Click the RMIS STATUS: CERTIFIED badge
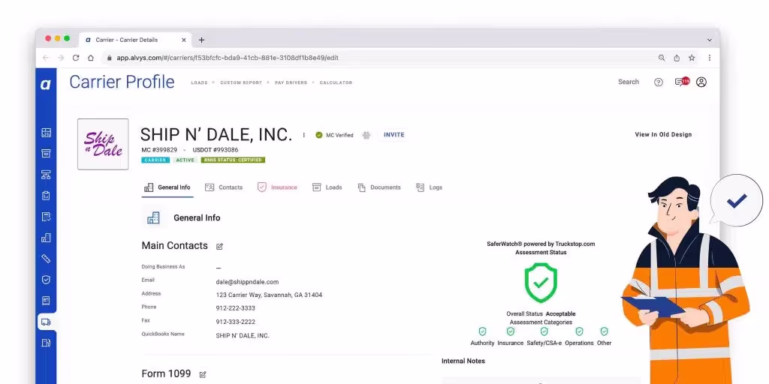 point(233,160)
